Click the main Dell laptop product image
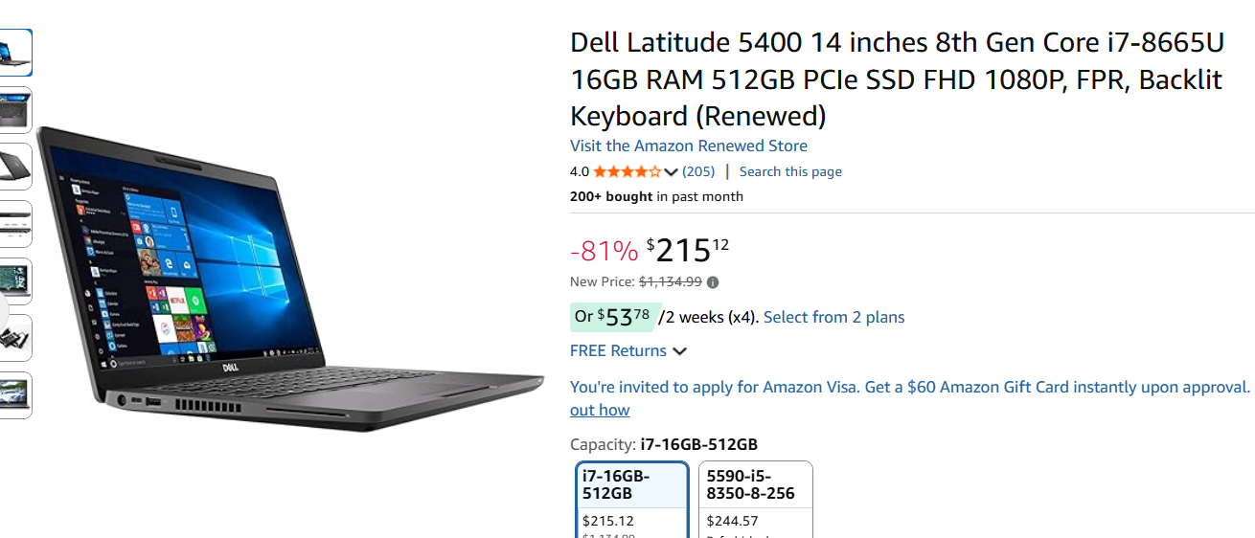1255x538 pixels. [287, 278]
